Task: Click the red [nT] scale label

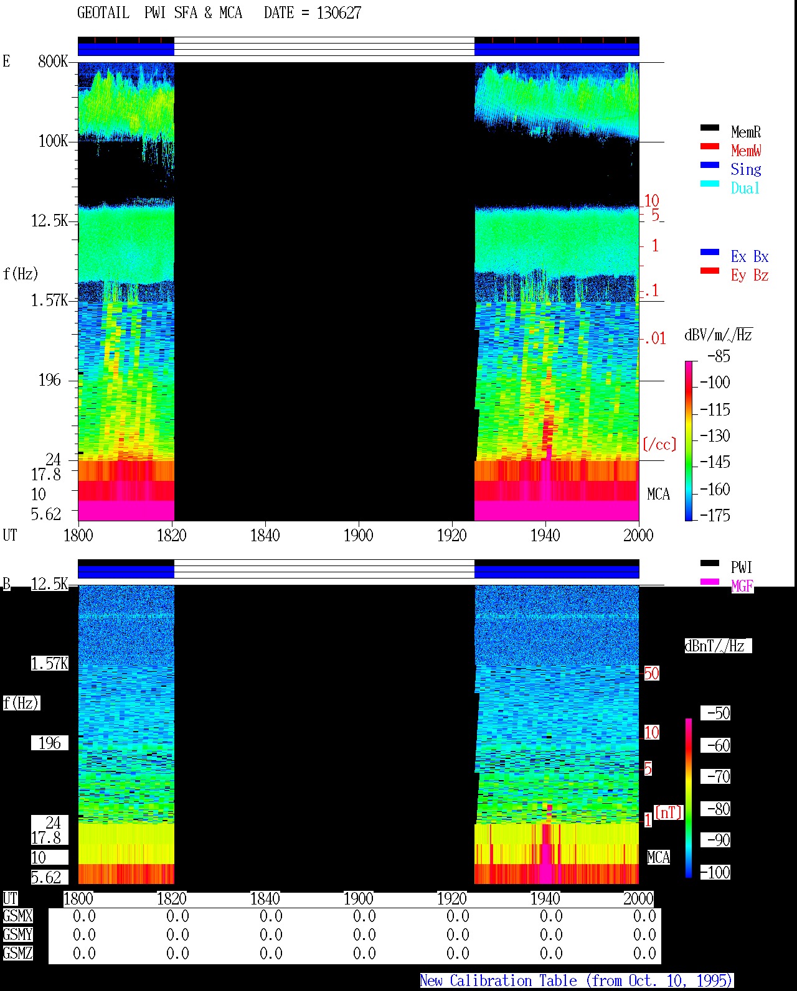Action: click(x=669, y=812)
